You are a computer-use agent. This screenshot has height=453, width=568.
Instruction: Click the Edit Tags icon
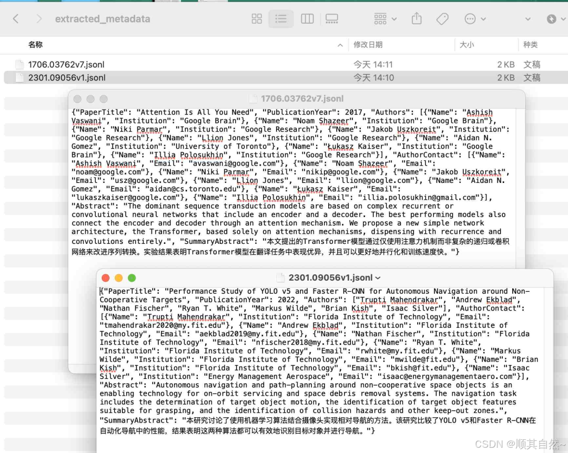[x=442, y=19]
